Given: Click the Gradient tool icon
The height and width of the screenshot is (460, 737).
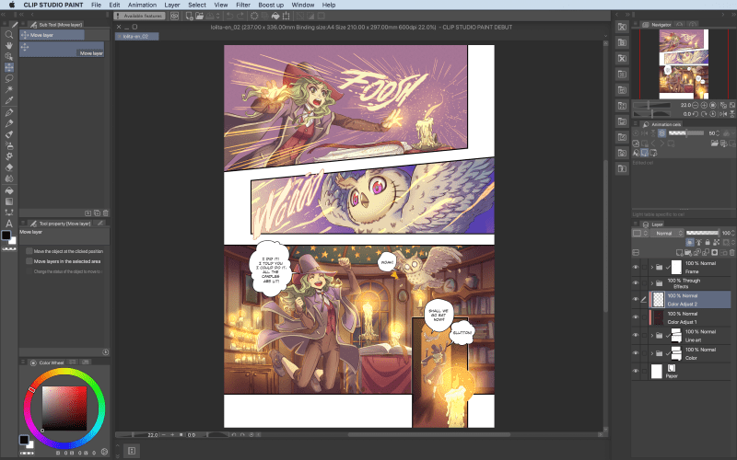Looking at the screenshot, I should coord(9,201).
